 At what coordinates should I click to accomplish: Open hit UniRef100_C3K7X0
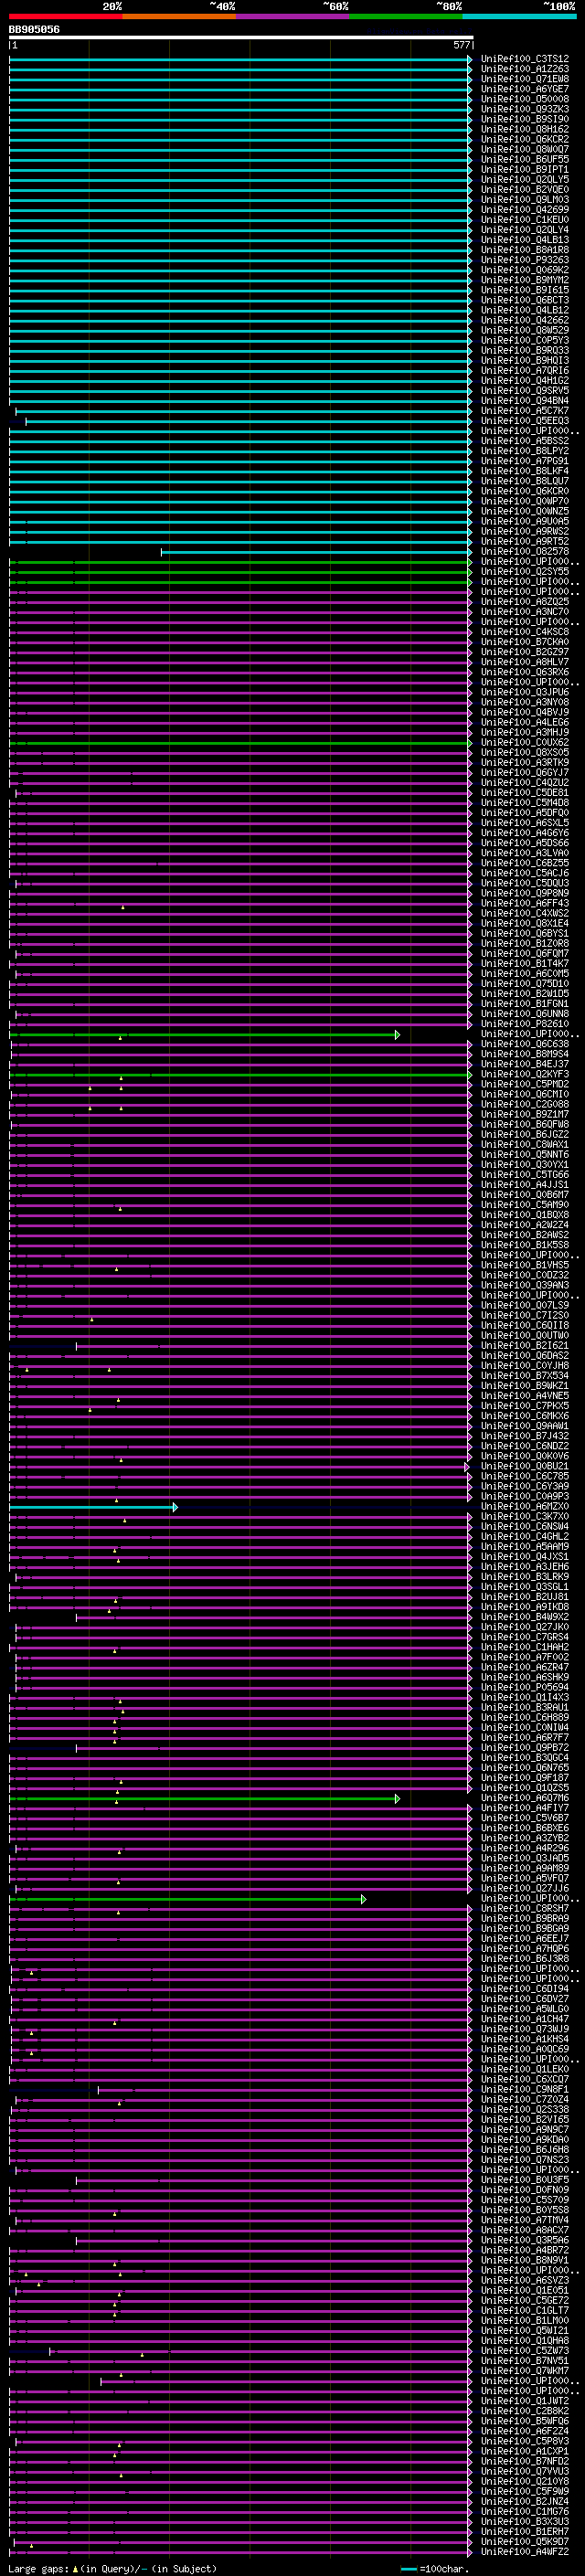tap(525, 1517)
